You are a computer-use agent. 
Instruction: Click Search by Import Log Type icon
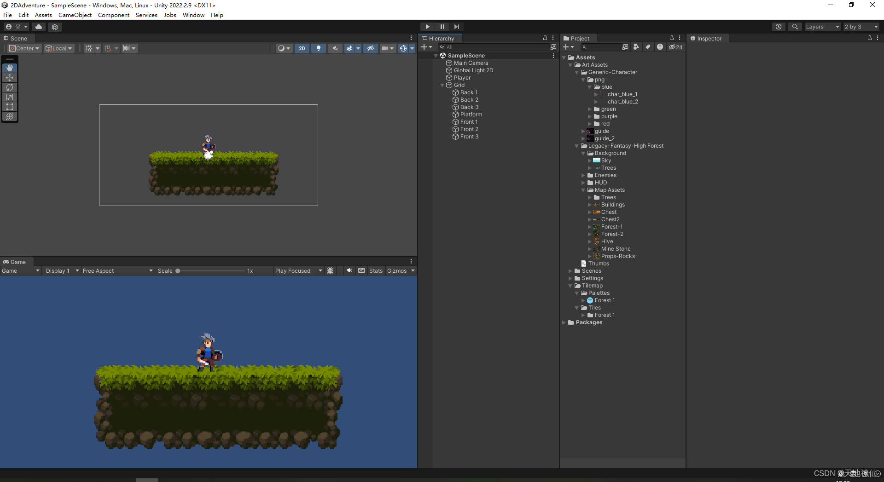tap(660, 47)
